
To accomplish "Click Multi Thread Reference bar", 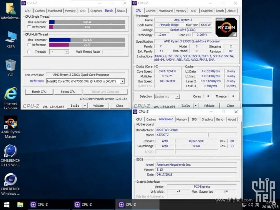I will (87, 45).
